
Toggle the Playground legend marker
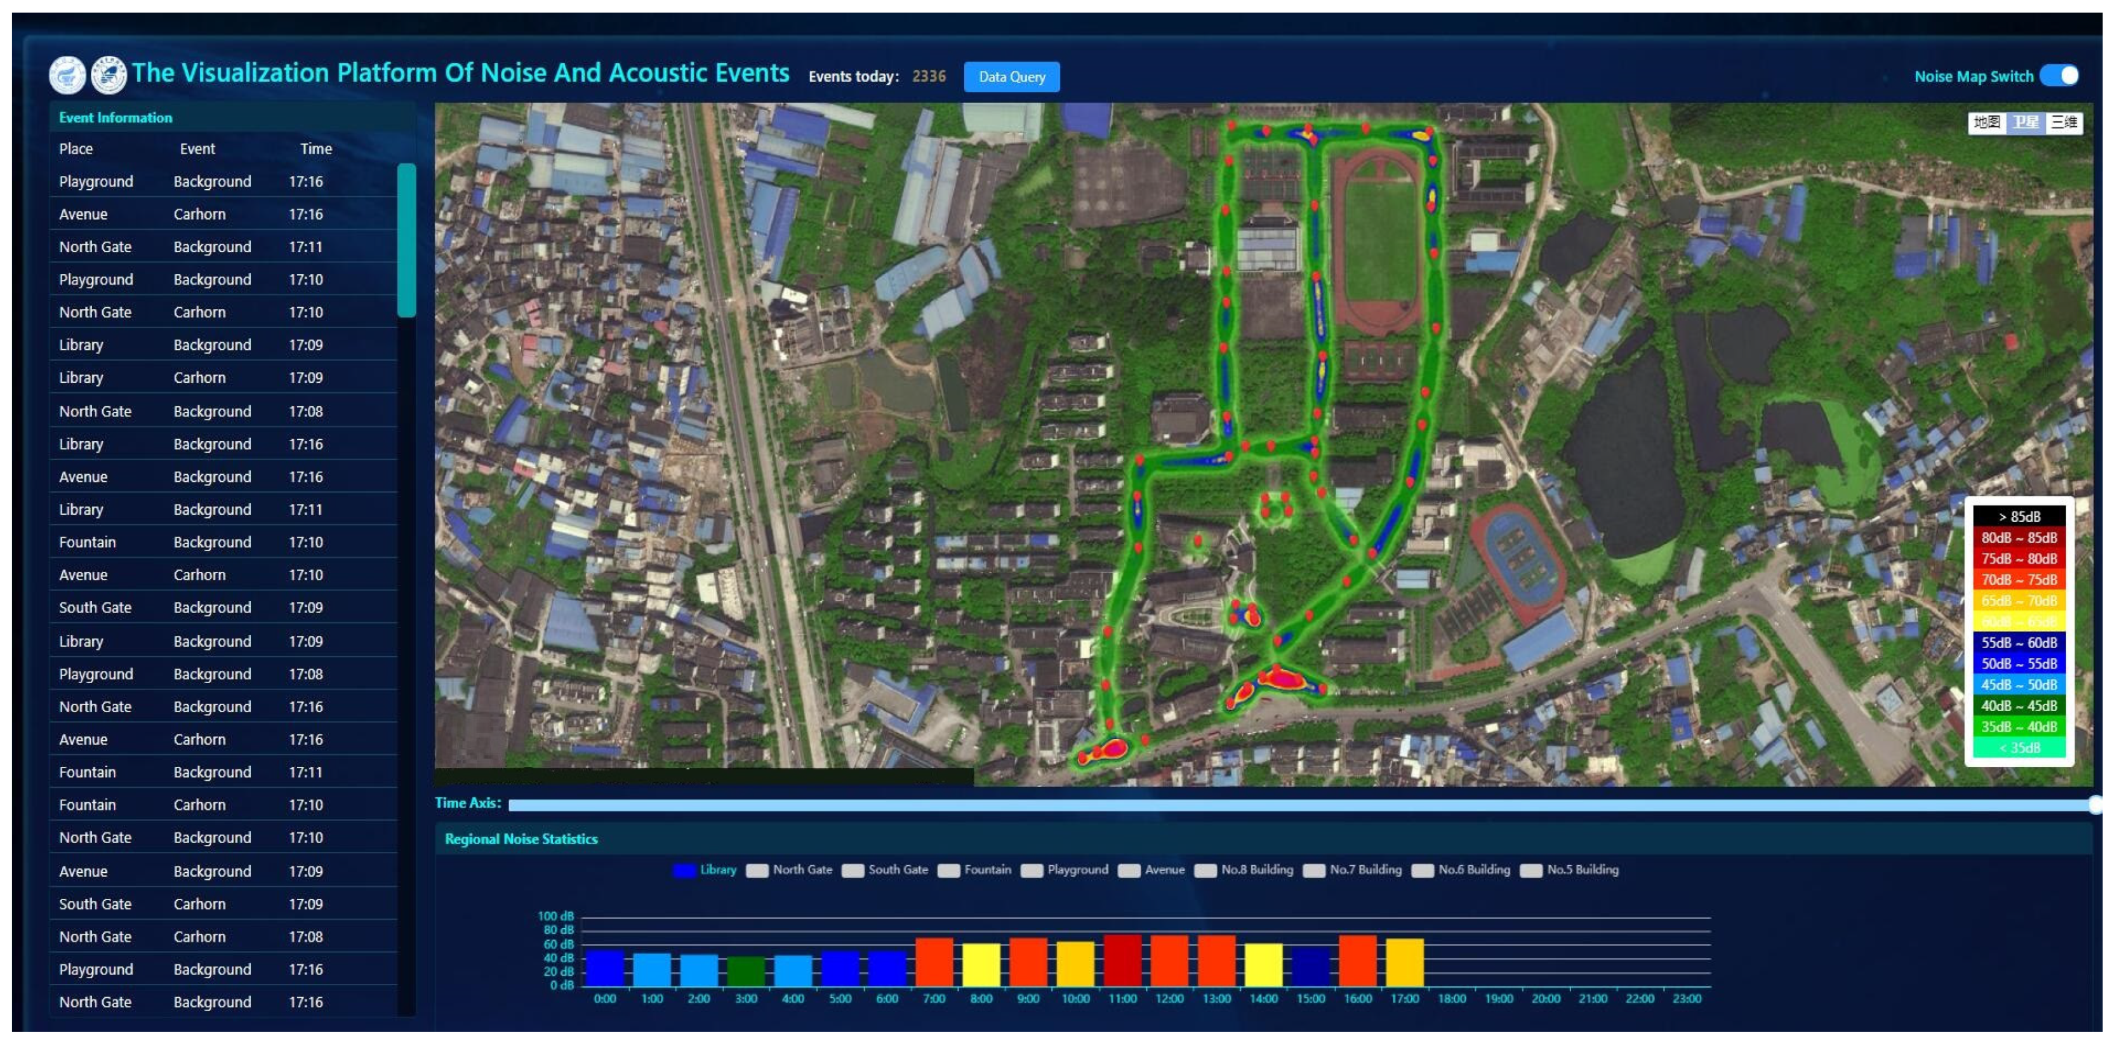(x=1032, y=870)
